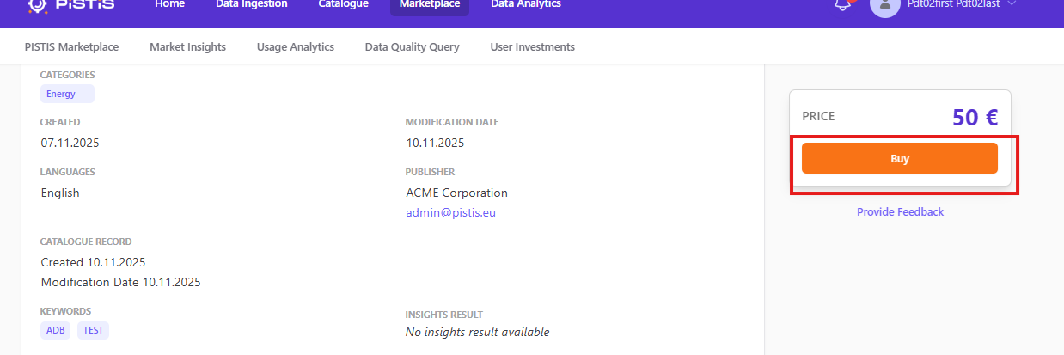
Task: Open the Data Analytics menu
Action: (x=526, y=4)
